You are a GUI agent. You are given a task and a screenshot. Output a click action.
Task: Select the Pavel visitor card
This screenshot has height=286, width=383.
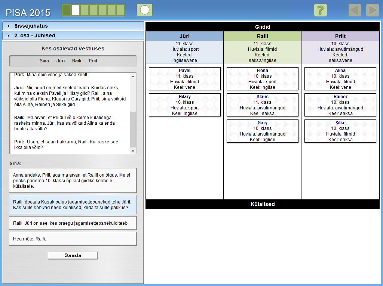coord(185,79)
